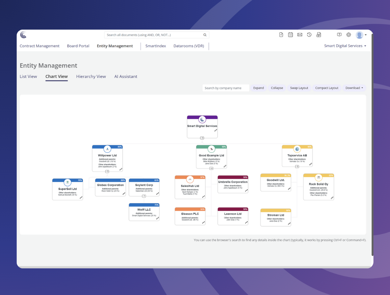The width and height of the screenshot is (390, 295).
Task: Open settings via the gear icon
Action: click(348, 35)
